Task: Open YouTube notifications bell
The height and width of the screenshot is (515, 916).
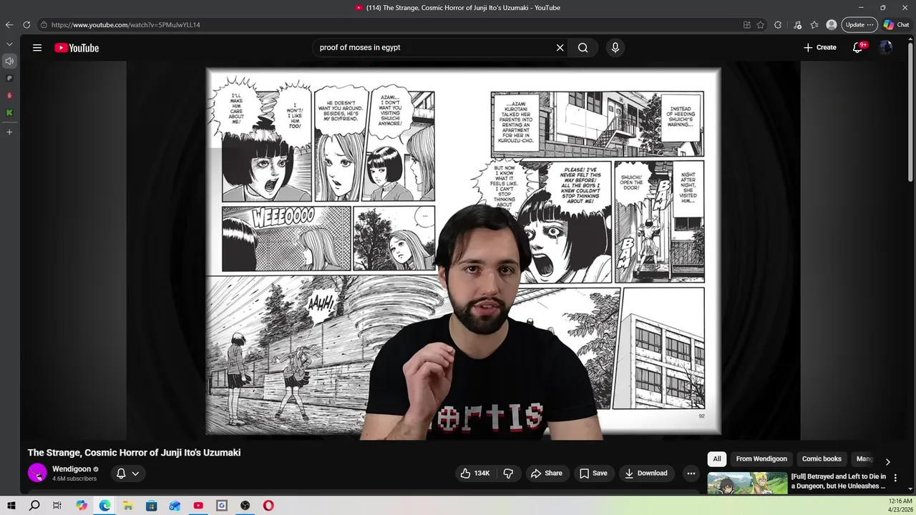Action: tap(858, 47)
